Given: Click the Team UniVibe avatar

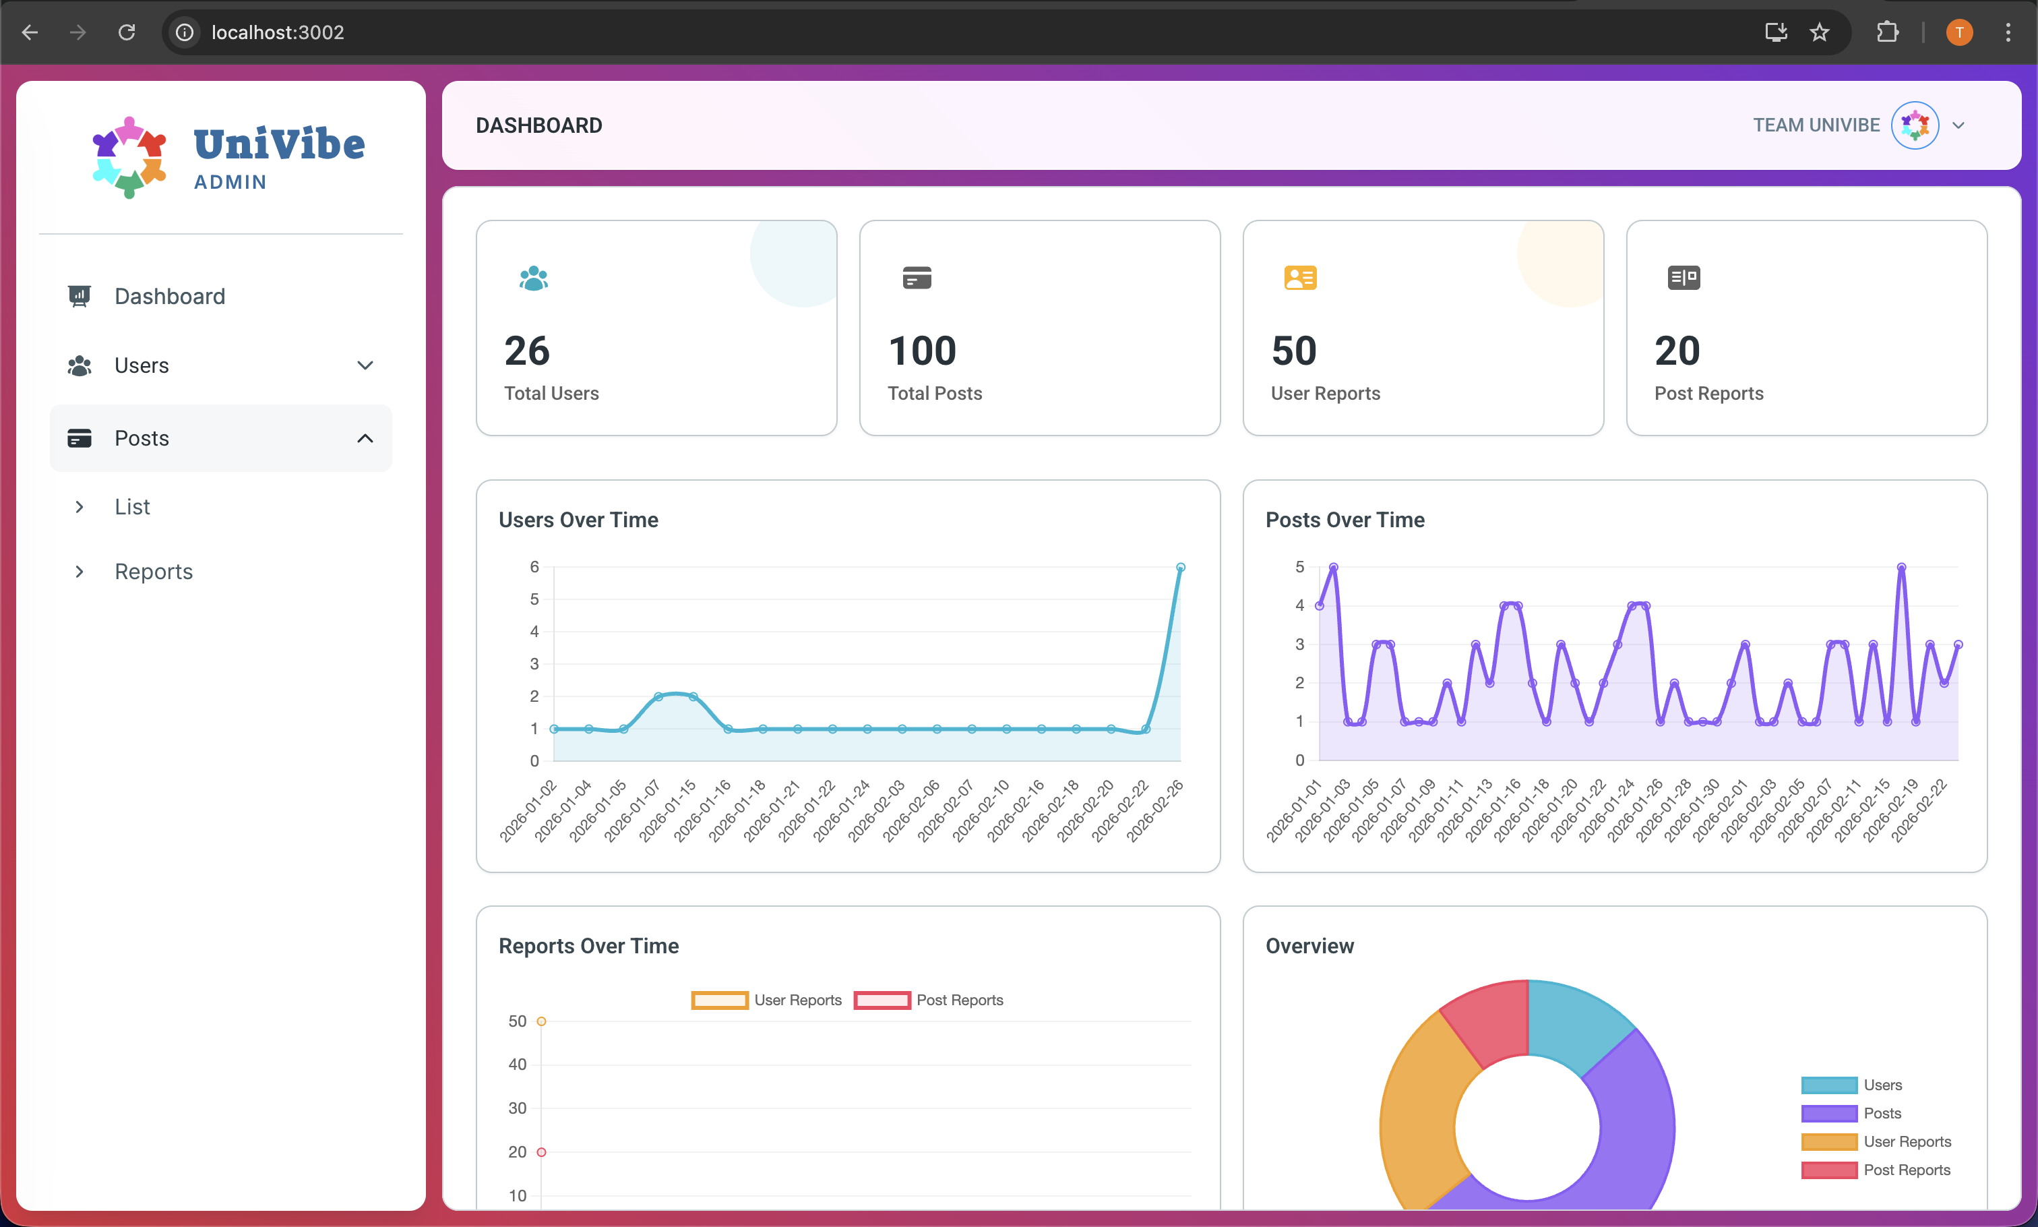Looking at the screenshot, I should pos(1915,125).
